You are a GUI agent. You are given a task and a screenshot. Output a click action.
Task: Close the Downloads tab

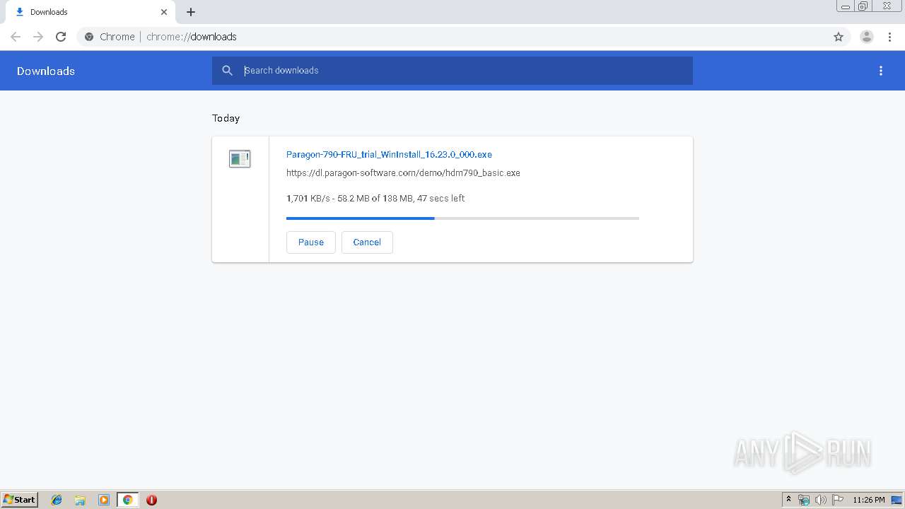coord(164,12)
